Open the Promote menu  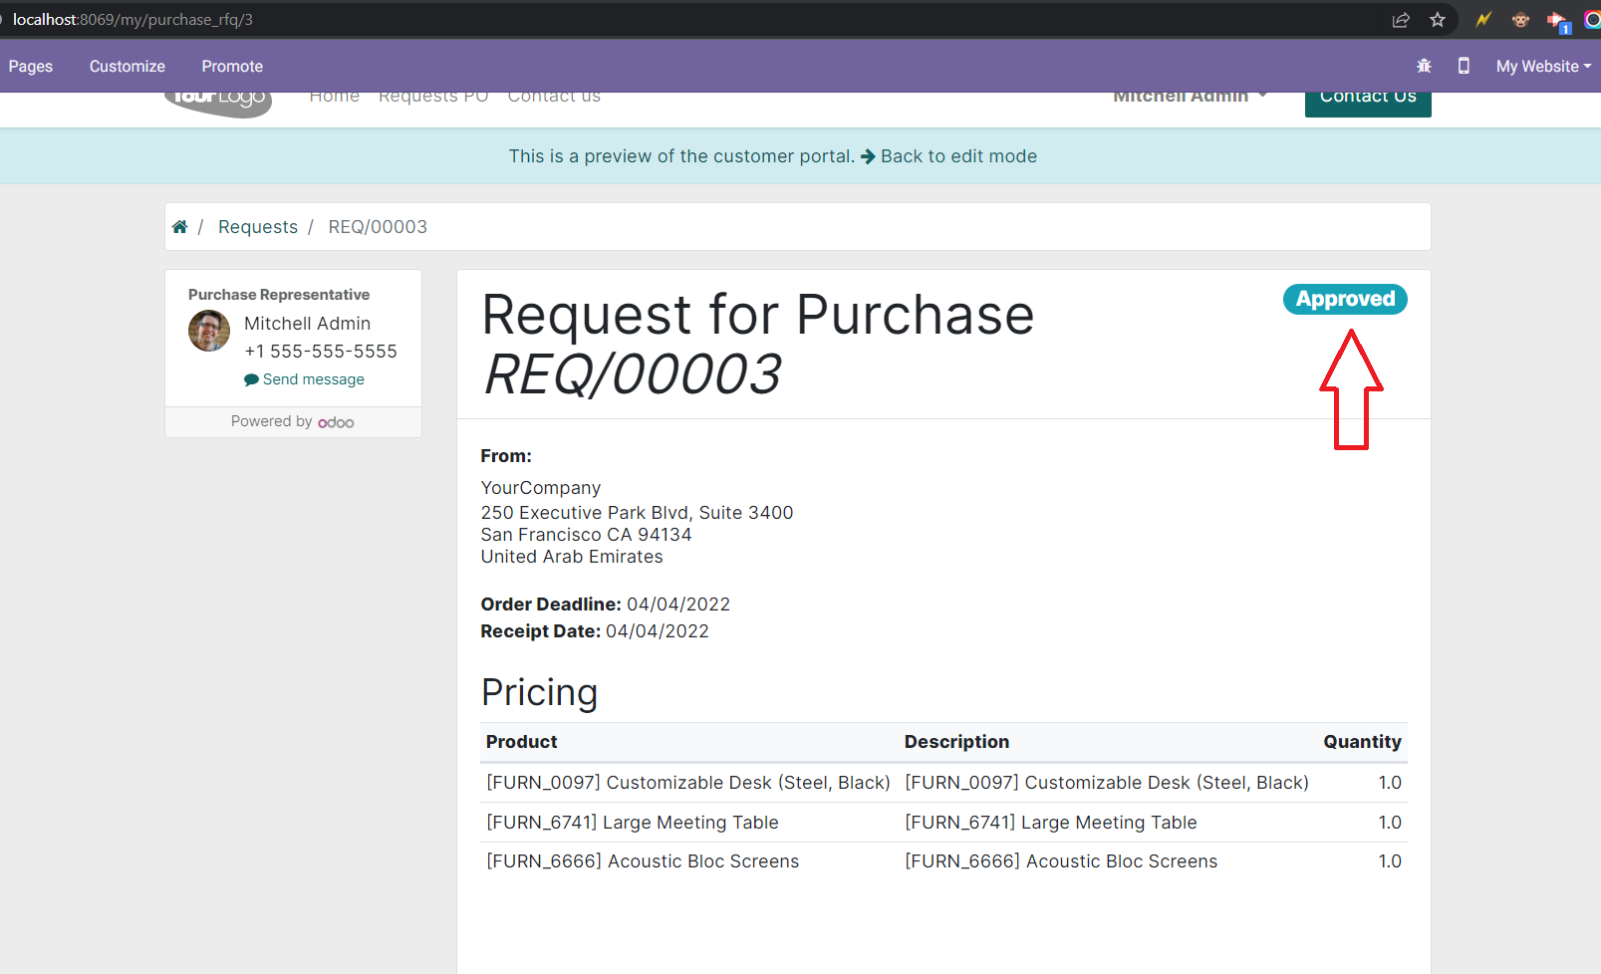click(232, 66)
